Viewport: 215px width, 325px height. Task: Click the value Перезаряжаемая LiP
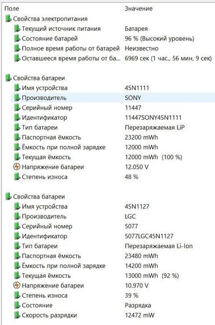[x=155, y=128]
